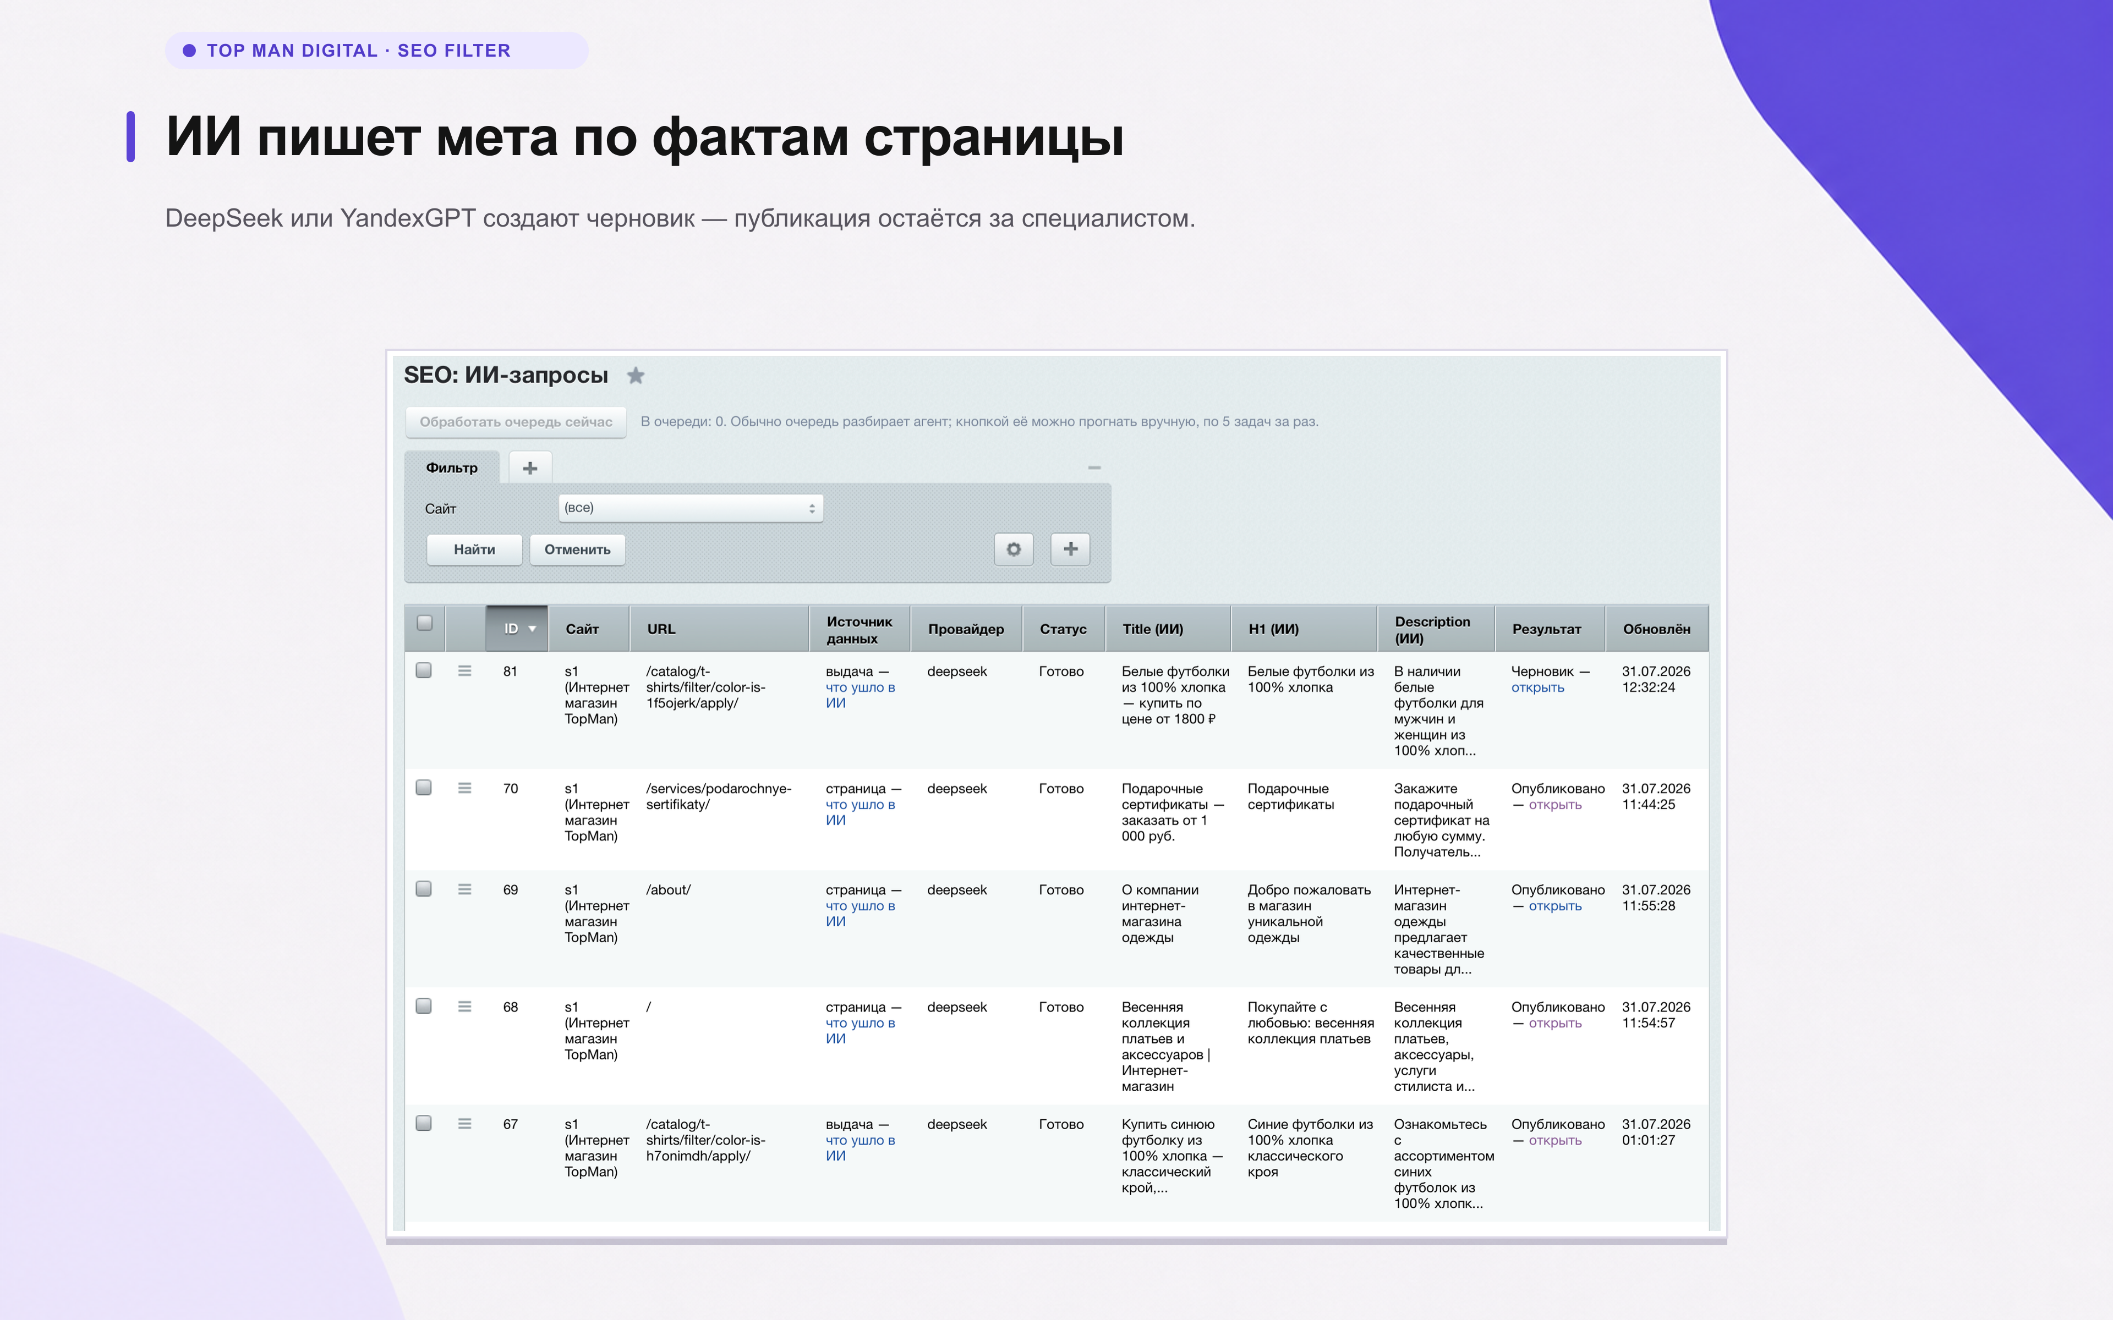Select the row with ID 68

[x=424, y=1006]
